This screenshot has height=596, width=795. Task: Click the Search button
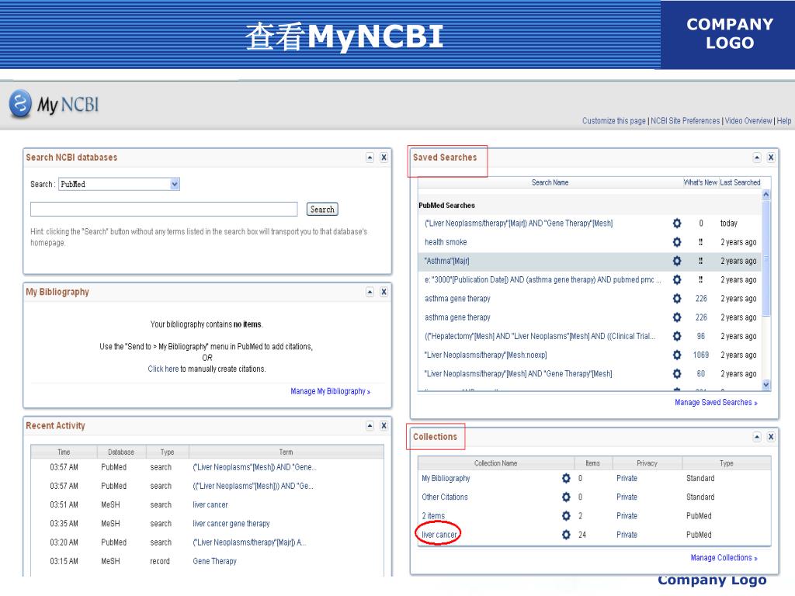pos(322,210)
